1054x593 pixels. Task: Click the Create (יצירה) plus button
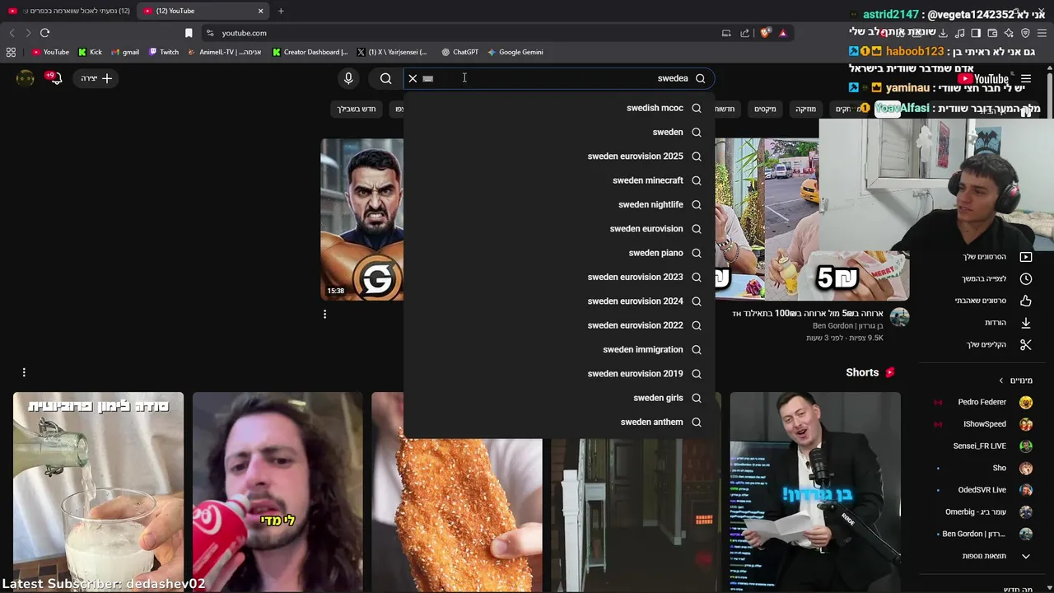coord(96,78)
